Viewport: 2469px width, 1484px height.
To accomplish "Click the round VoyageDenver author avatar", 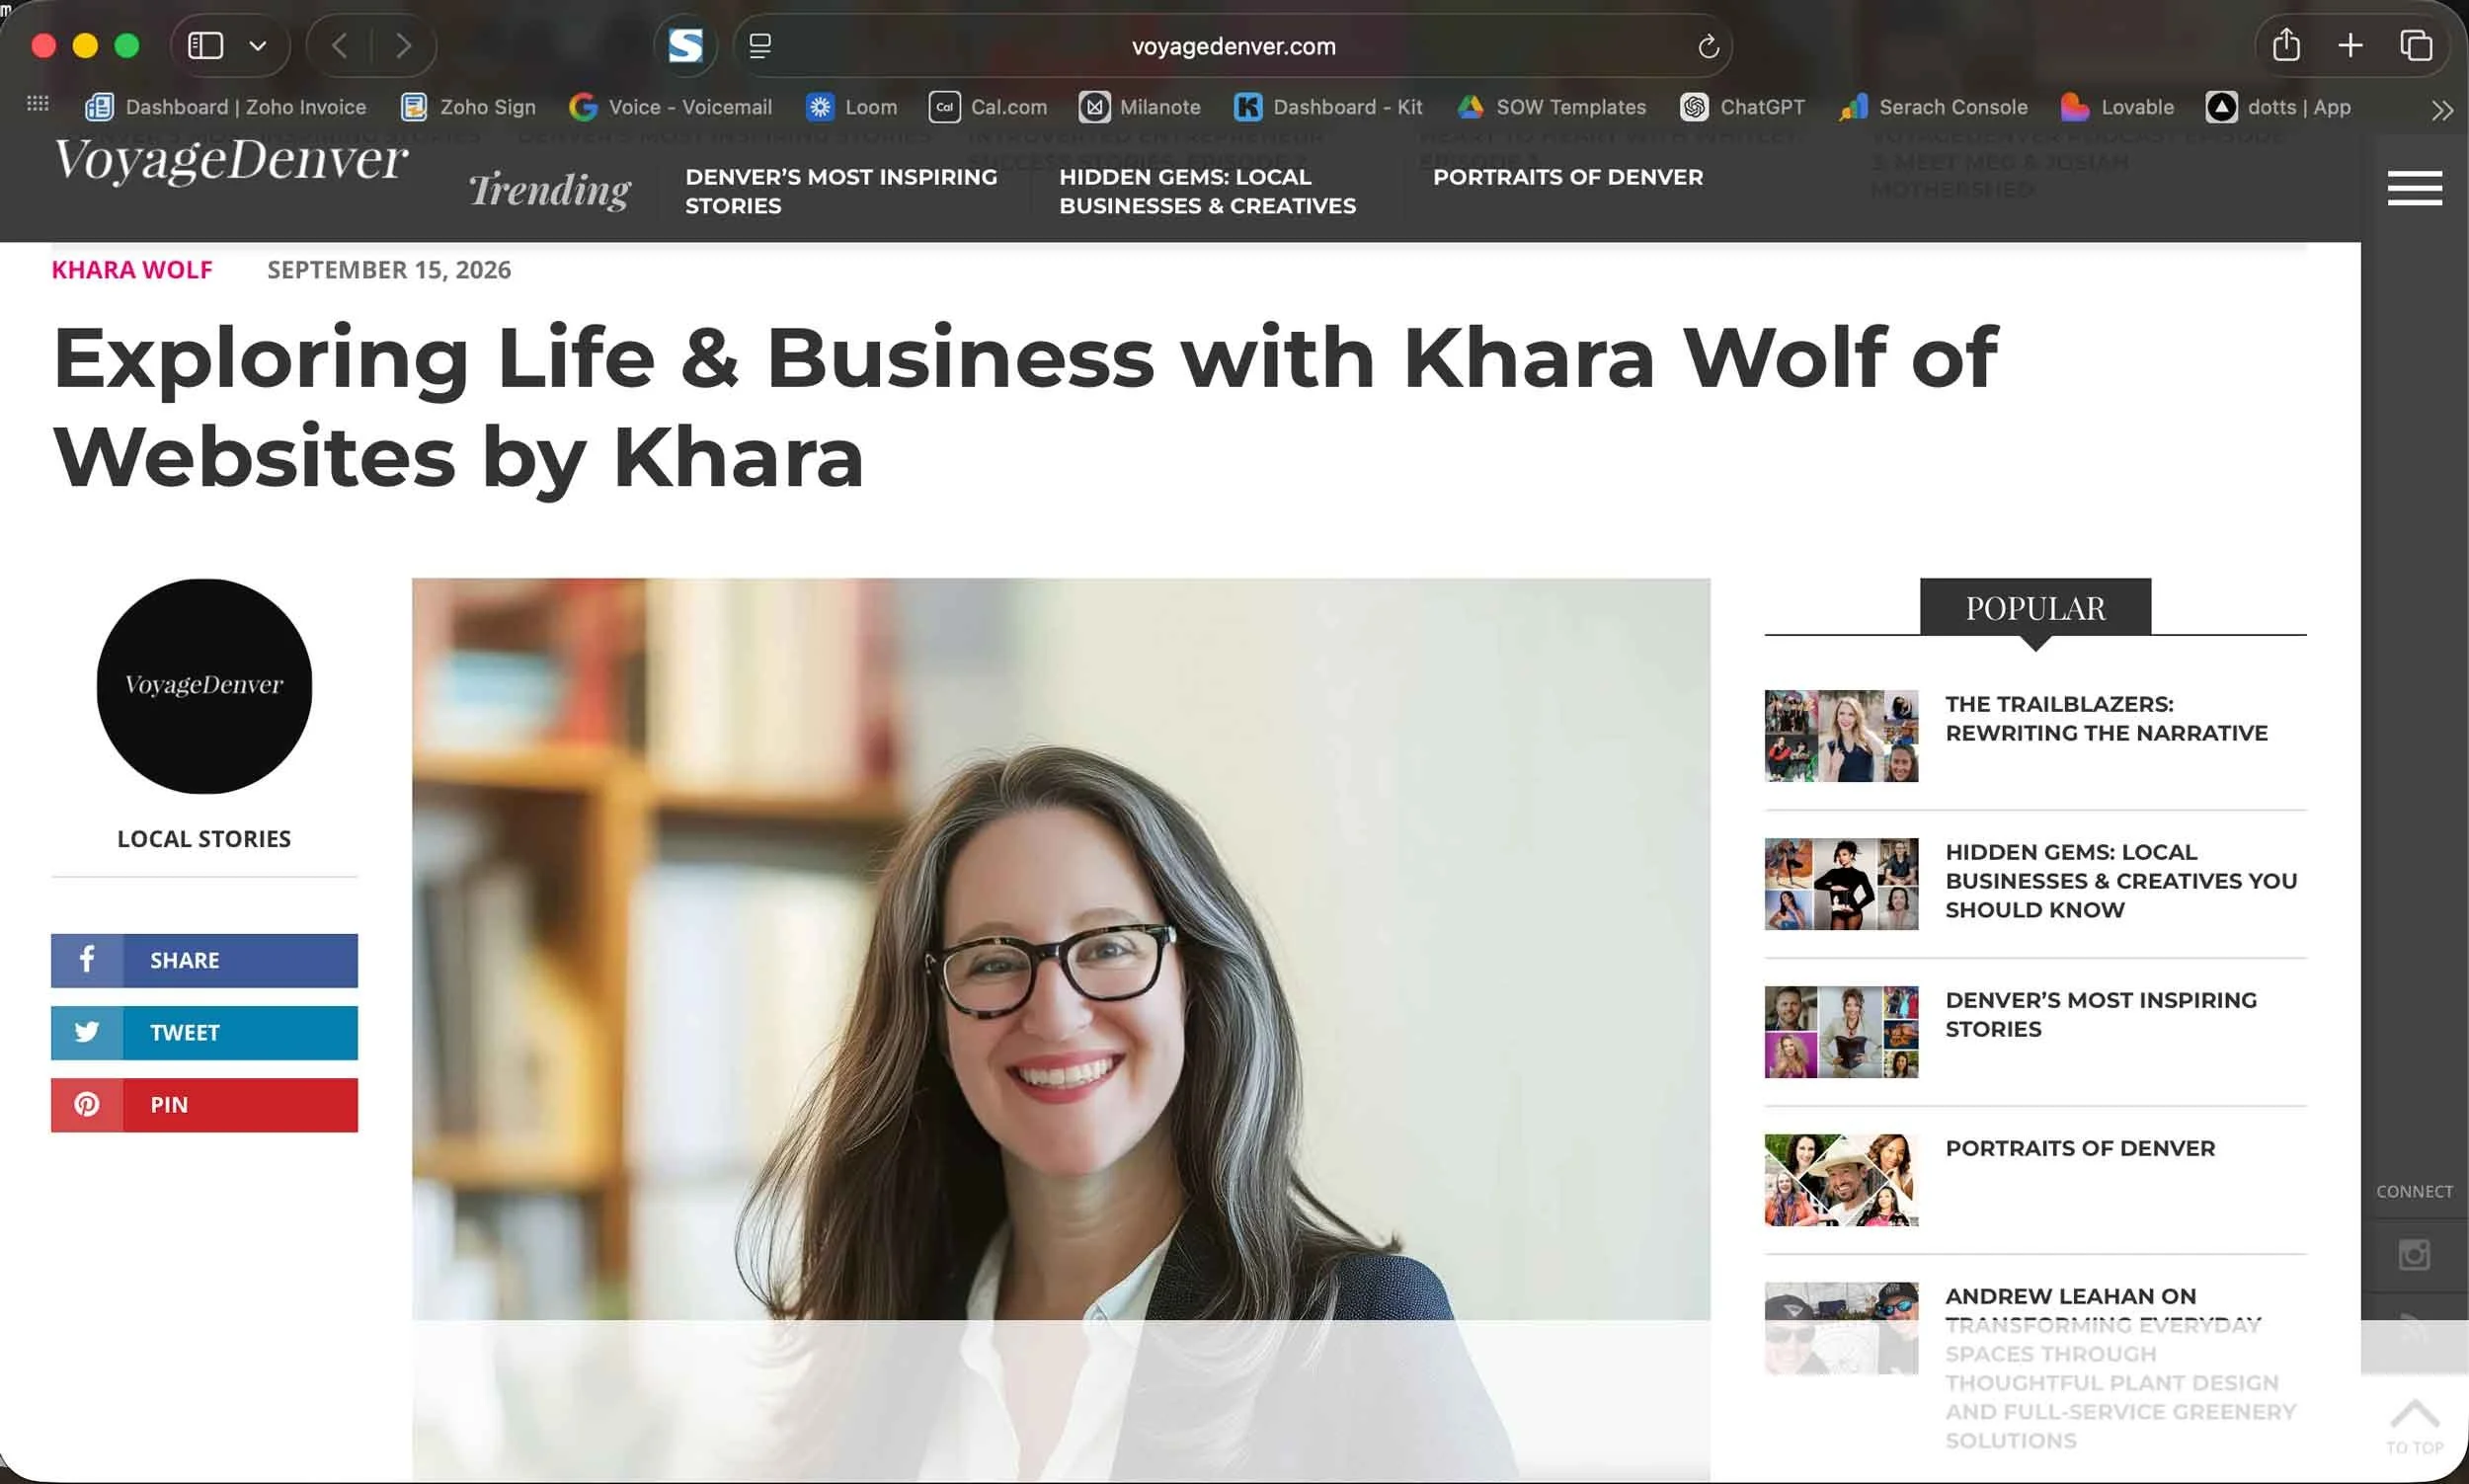I will [x=204, y=686].
